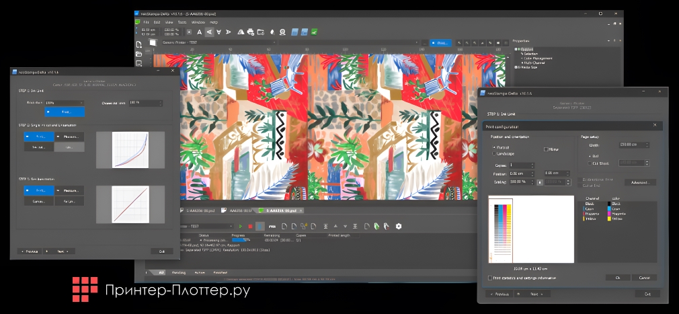Enable the Mirror checkbox

pyautogui.click(x=545, y=149)
